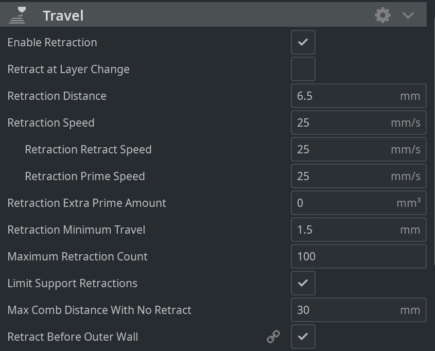This screenshot has height=351, width=435.
Task: Open Travel settings gear icon
Action: point(382,15)
